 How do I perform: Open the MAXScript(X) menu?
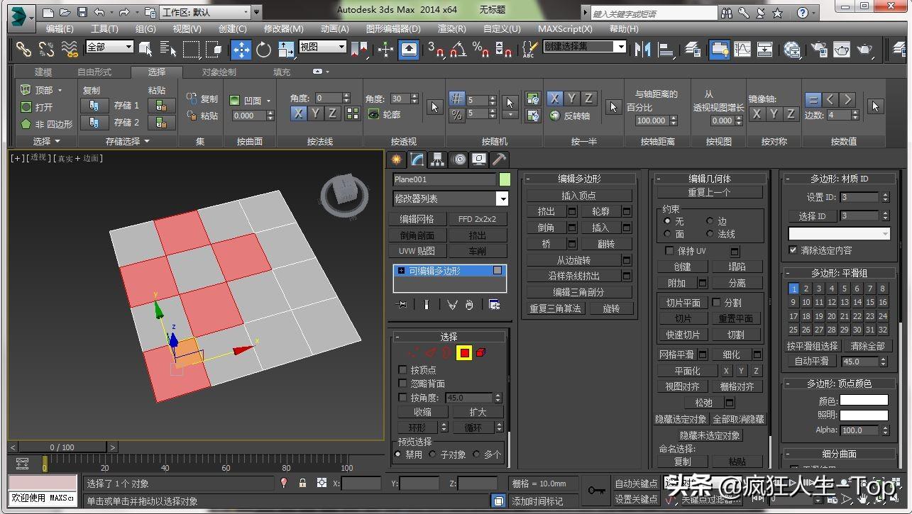click(565, 29)
